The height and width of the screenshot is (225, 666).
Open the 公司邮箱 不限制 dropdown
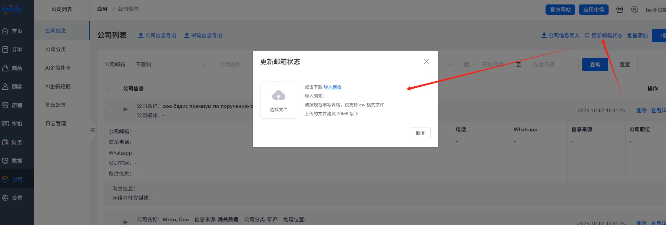[x=170, y=64]
